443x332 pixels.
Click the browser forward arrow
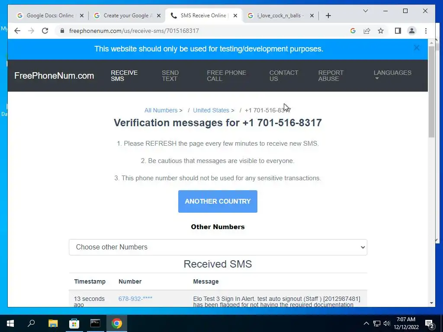point(31,31)
